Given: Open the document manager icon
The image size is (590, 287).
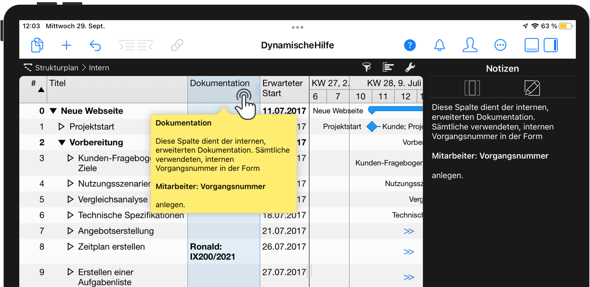Looking at the screenshot, I should (37, 45).
